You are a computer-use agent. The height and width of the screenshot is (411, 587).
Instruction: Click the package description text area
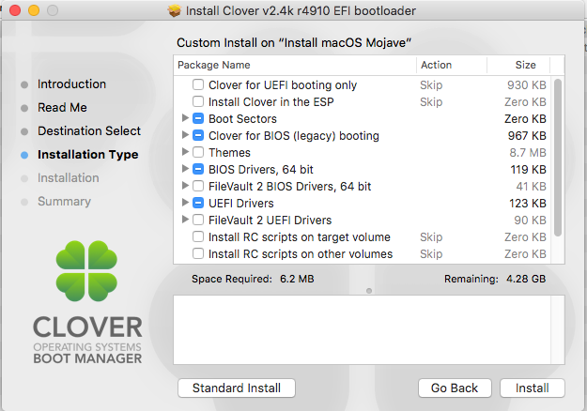369,329
